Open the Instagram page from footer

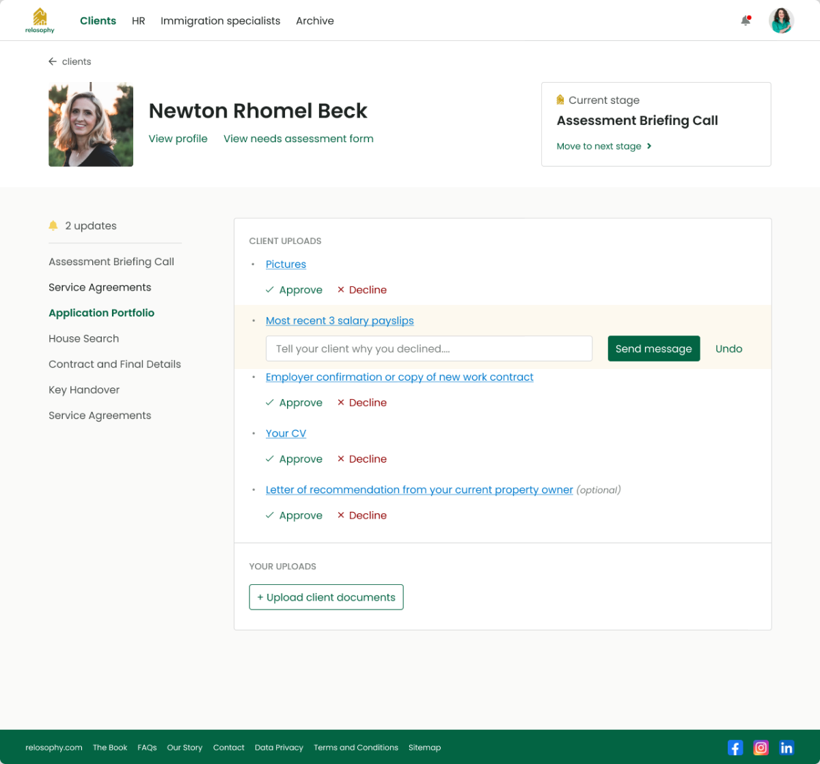[x=761, y=748]
